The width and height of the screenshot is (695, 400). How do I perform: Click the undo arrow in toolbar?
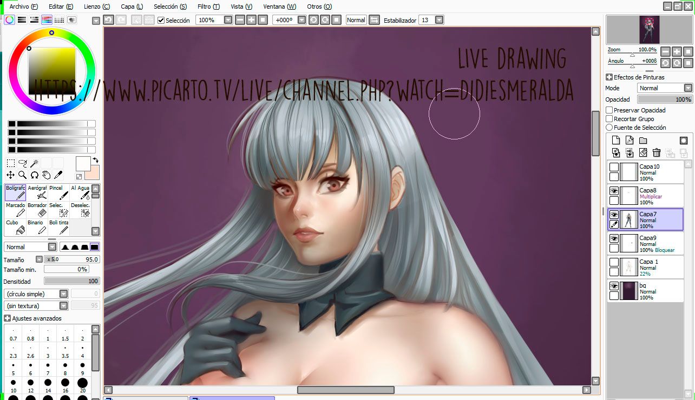point(108,20)
